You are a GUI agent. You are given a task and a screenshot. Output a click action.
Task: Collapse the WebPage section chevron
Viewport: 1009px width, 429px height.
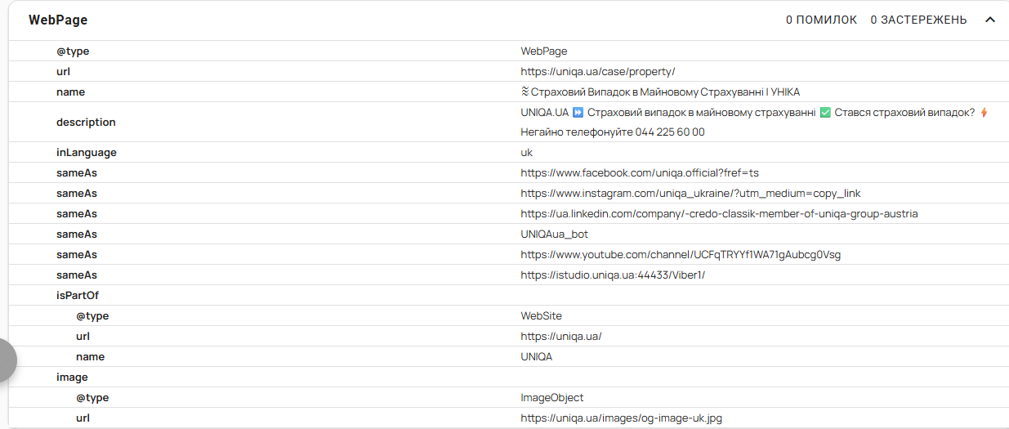click(990, 20)
